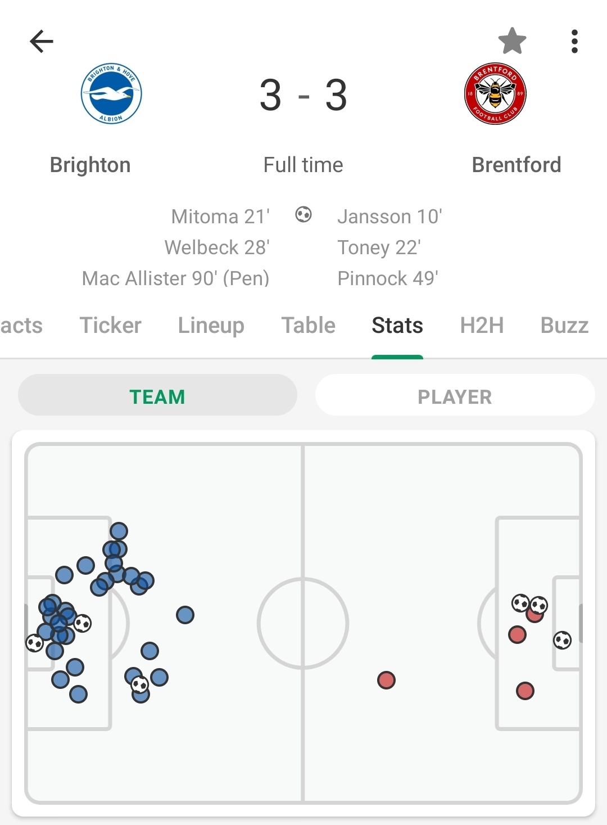Switch to PLAYER shot map view
The height and width of the screenshot is (825, 607).
pos(455,395)
